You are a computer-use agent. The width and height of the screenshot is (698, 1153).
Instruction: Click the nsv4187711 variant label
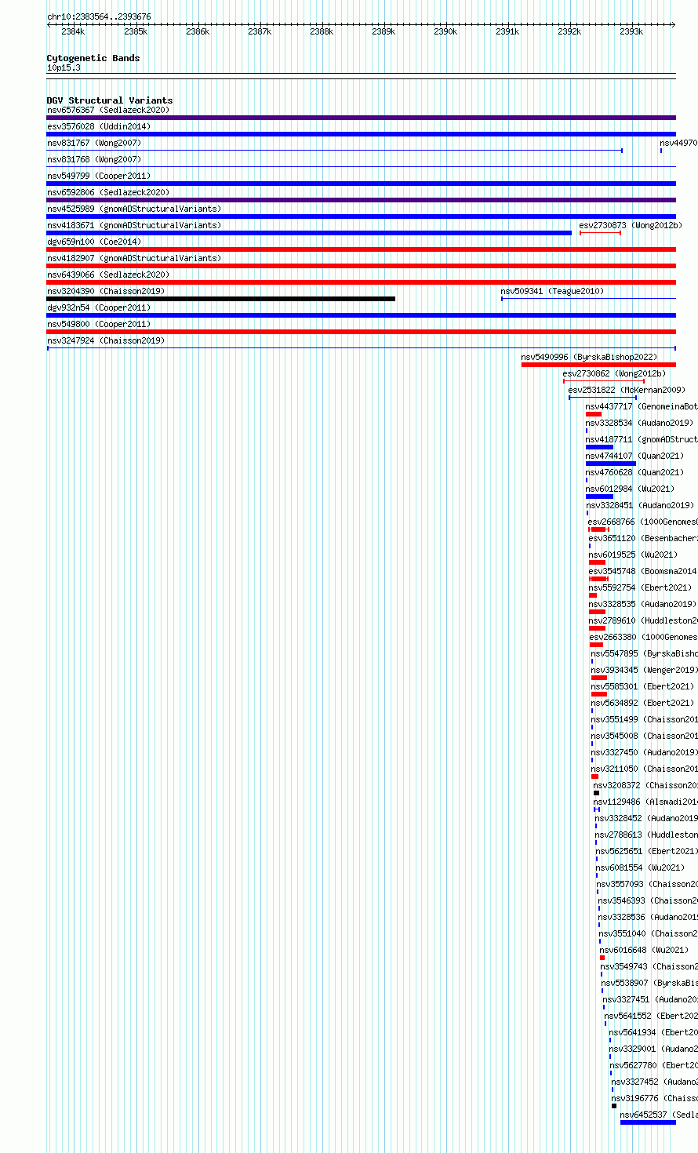click(x=642, y=439)
